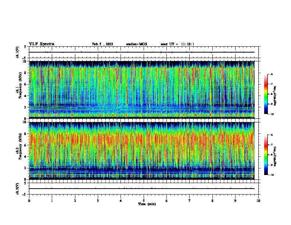Screen dimensions: 291x225
Task: Click the "start UT = 11:10:1" header text
Action: click(x=177, y=44)
